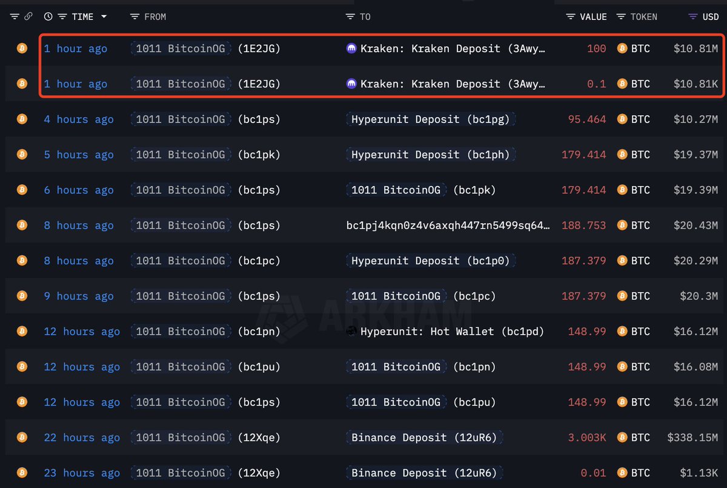Open the leftmost filter icon in header
The width and height of the screenshot is (727, 488).
[15, 17]
